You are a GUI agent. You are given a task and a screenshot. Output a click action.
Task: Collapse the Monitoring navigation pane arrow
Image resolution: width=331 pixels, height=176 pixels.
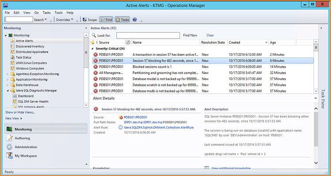click(x=86, y=28)
